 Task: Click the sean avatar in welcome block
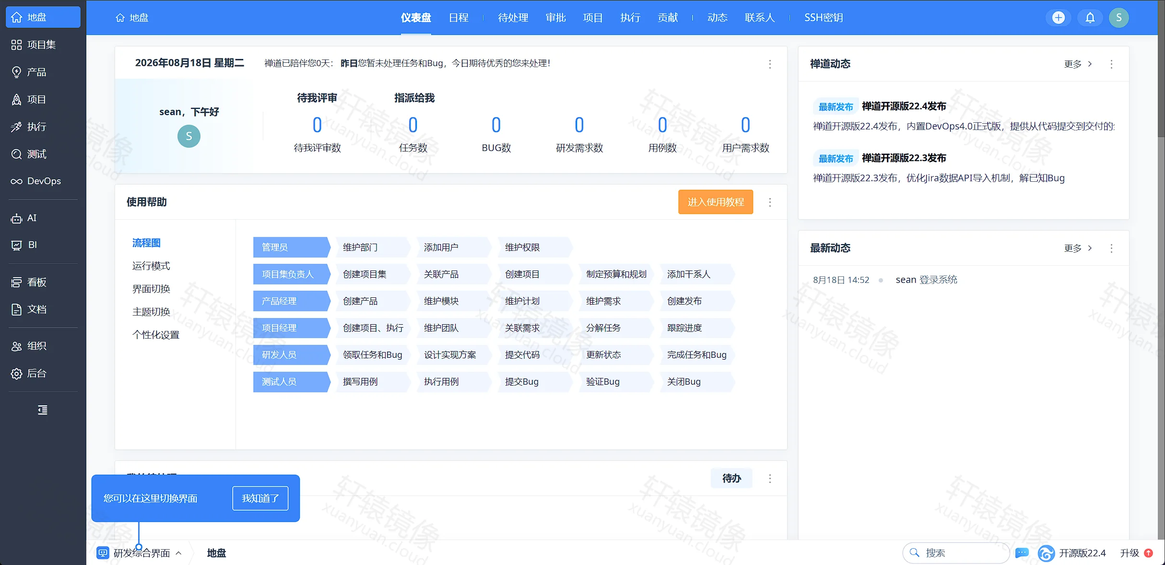189,136
